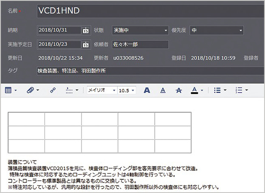Click the bold A formatting icon
Viewport: 265px width, 193px height.
point(147,90)
